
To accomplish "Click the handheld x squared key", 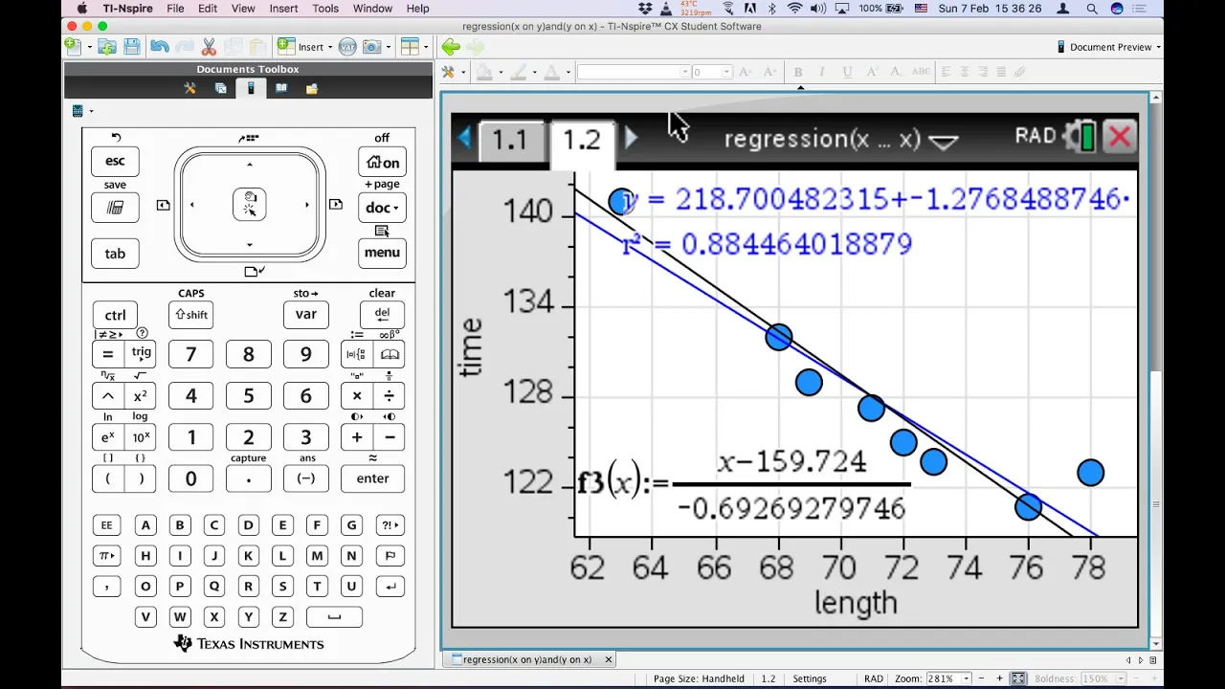I will point(140,396).
